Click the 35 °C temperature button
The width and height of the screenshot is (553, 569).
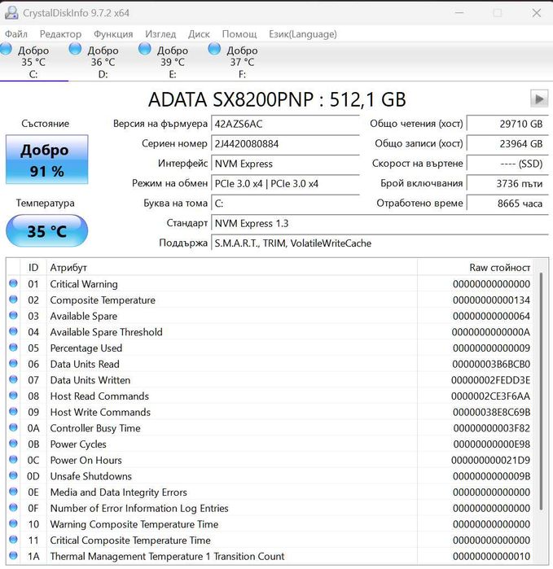coord(47,231)
